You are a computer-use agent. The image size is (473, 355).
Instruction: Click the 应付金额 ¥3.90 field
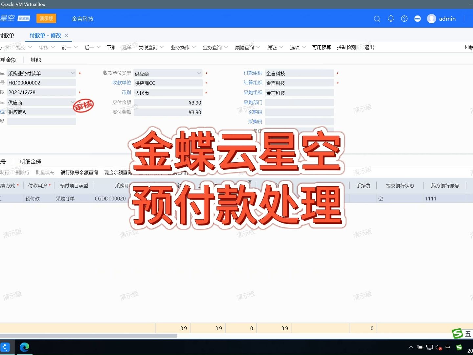click(x=168, y=103)
